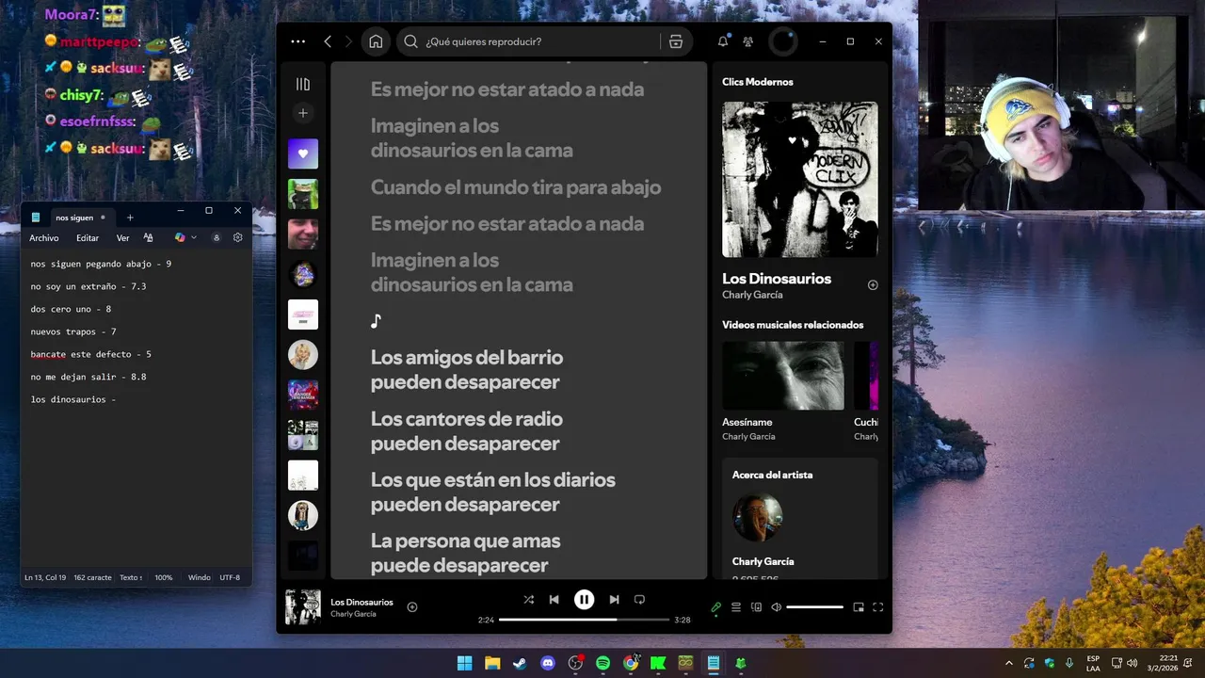Add a new Notepad tab
This screenshot has height=678, width=1205.
[130, 218]
